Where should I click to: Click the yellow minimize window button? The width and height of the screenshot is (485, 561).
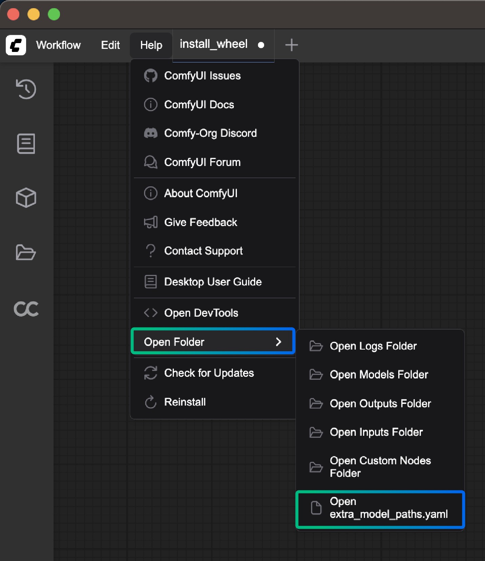point(34,14)
